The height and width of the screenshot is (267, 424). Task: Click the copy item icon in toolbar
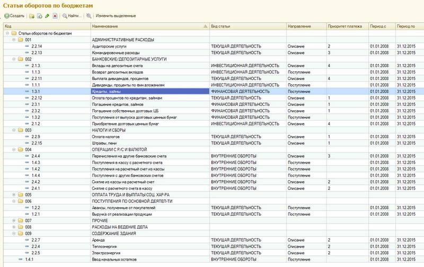coord(39,16)
